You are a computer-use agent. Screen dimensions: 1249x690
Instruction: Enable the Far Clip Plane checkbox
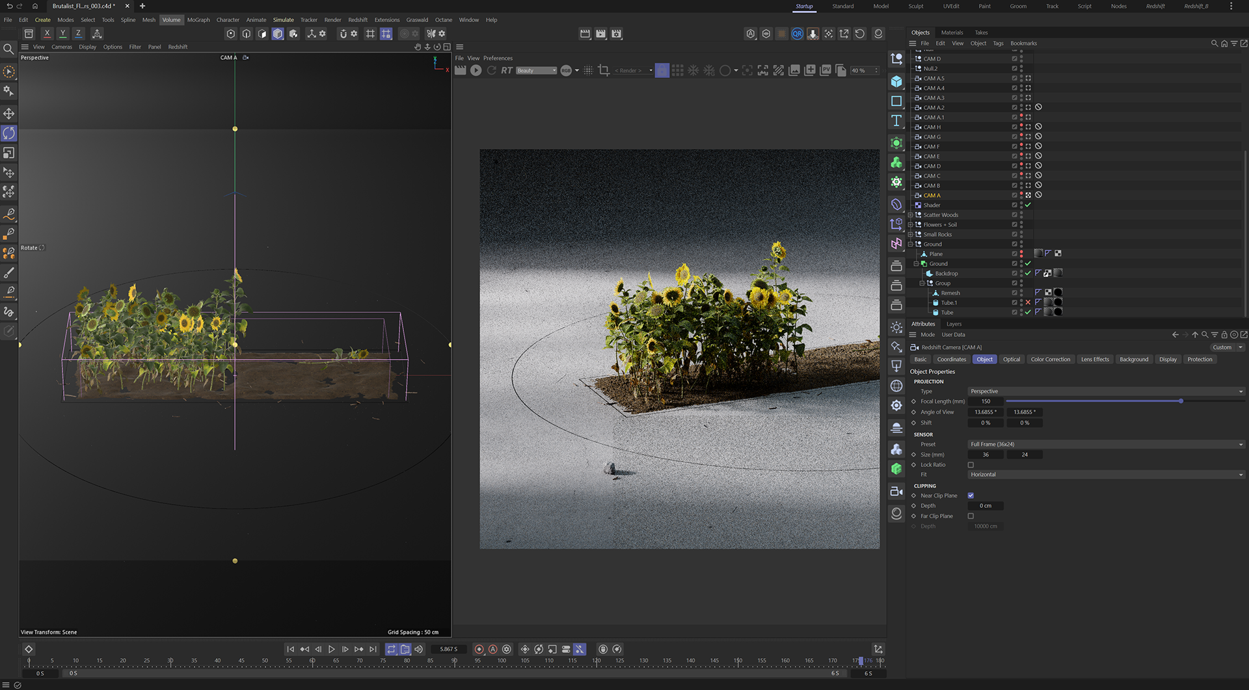[971, 516]
